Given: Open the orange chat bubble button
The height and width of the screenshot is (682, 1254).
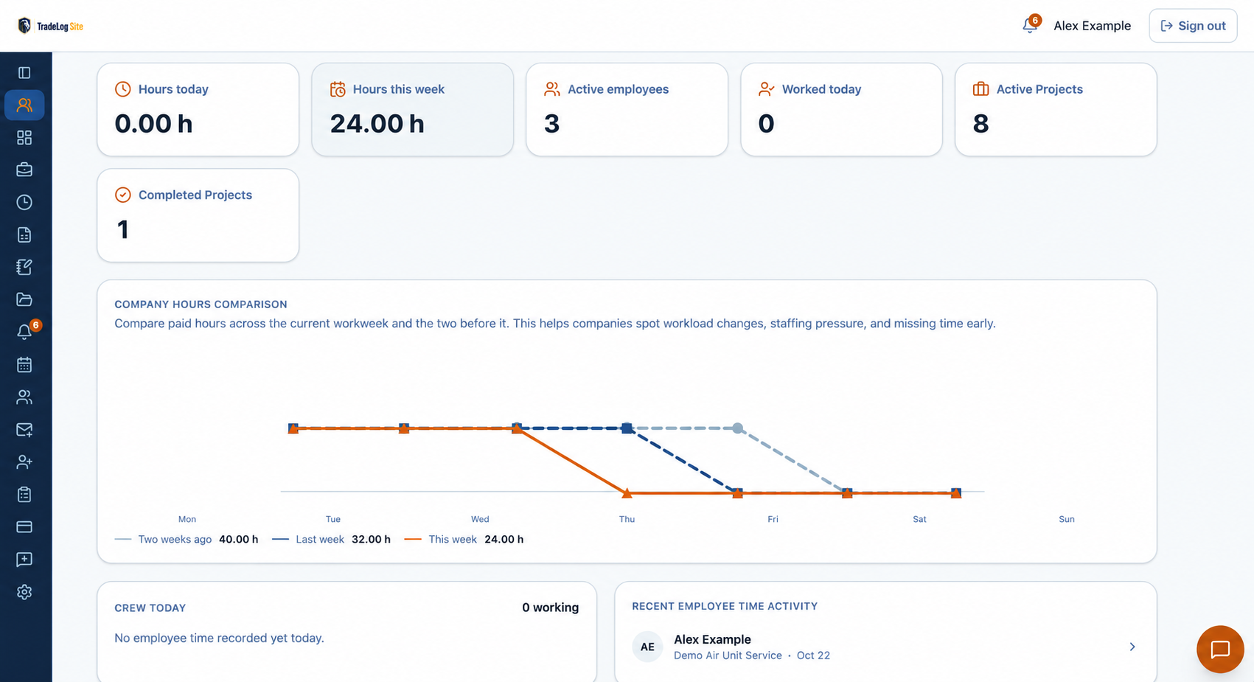Looking at the screenshot, I should 1220,649.
